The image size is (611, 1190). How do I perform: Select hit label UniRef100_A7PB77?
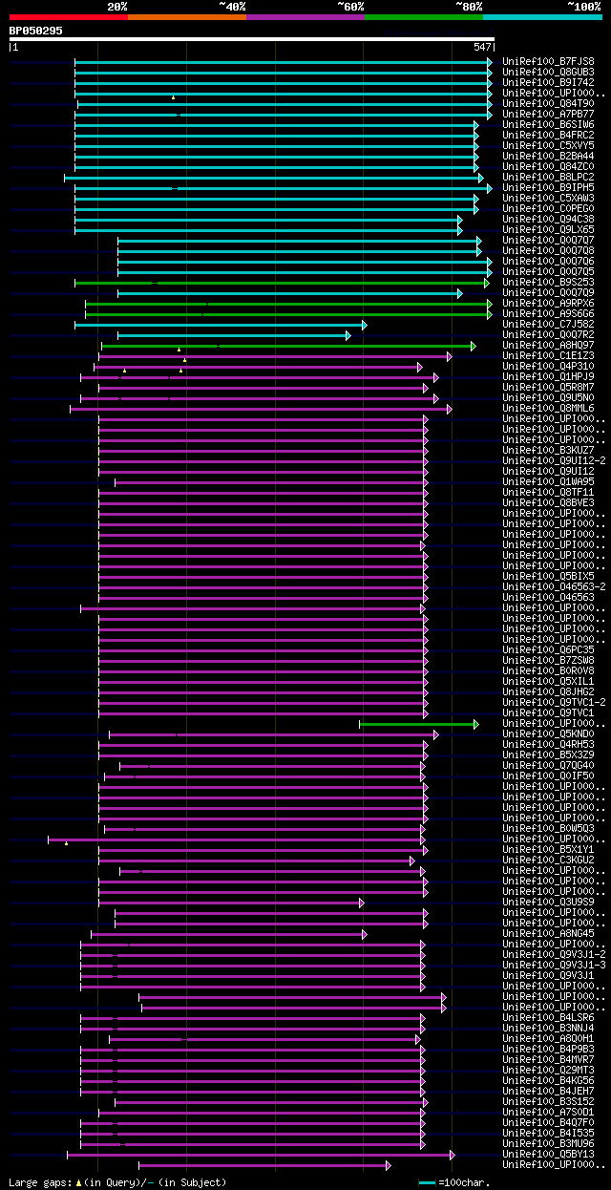(x=548, y=114)
